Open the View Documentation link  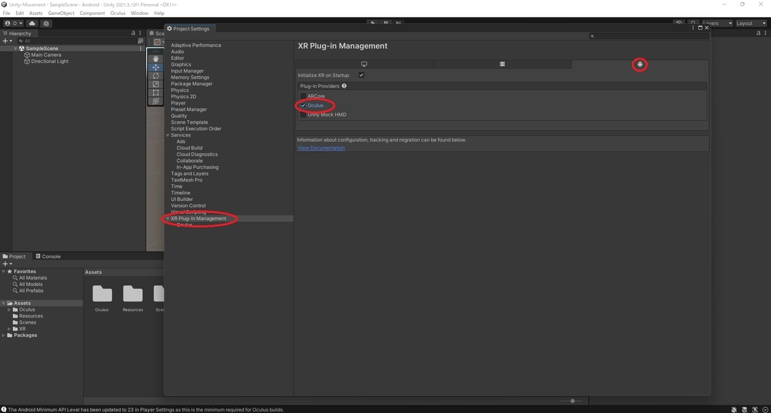(x=321, y=148)
